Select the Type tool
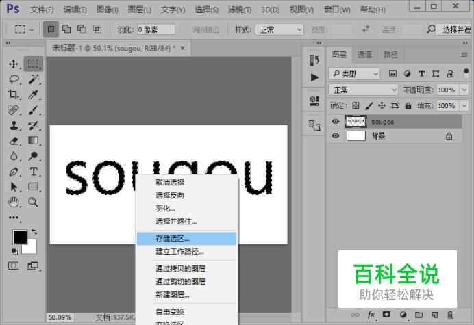 coord(34,172)
